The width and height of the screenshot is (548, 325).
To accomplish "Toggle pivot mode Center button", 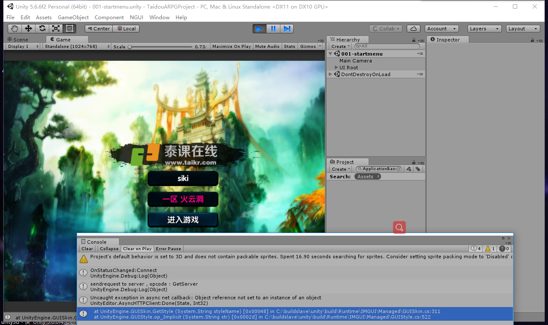I will click(x=98, y=29).
